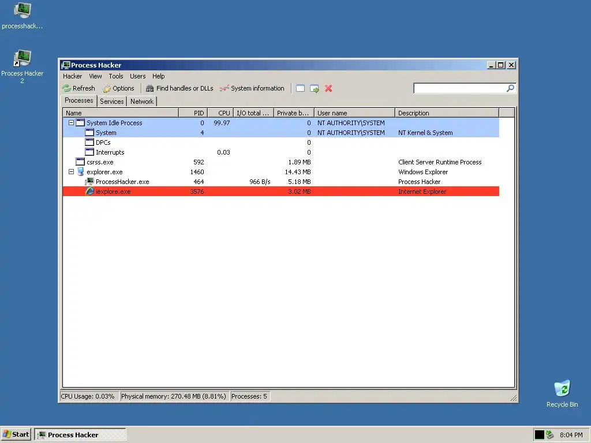Sort by the CPU column header
Image resolution: width=591 pixels, height=443 pixels.
(220, 113)
